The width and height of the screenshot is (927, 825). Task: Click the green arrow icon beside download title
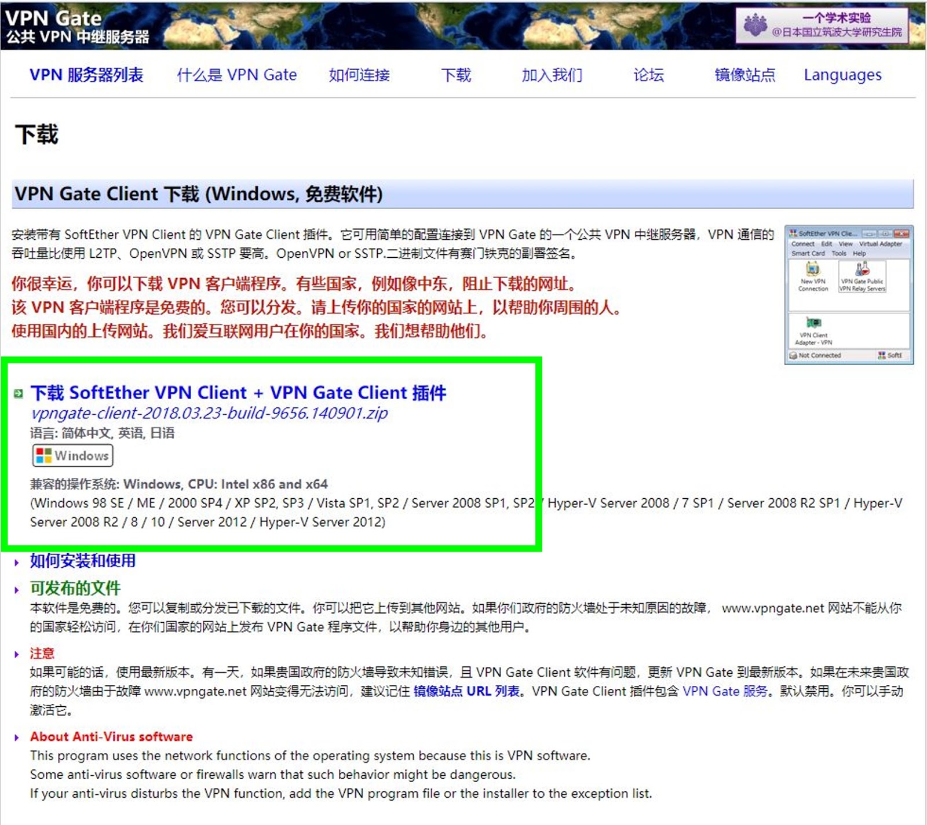pos(19,394)
